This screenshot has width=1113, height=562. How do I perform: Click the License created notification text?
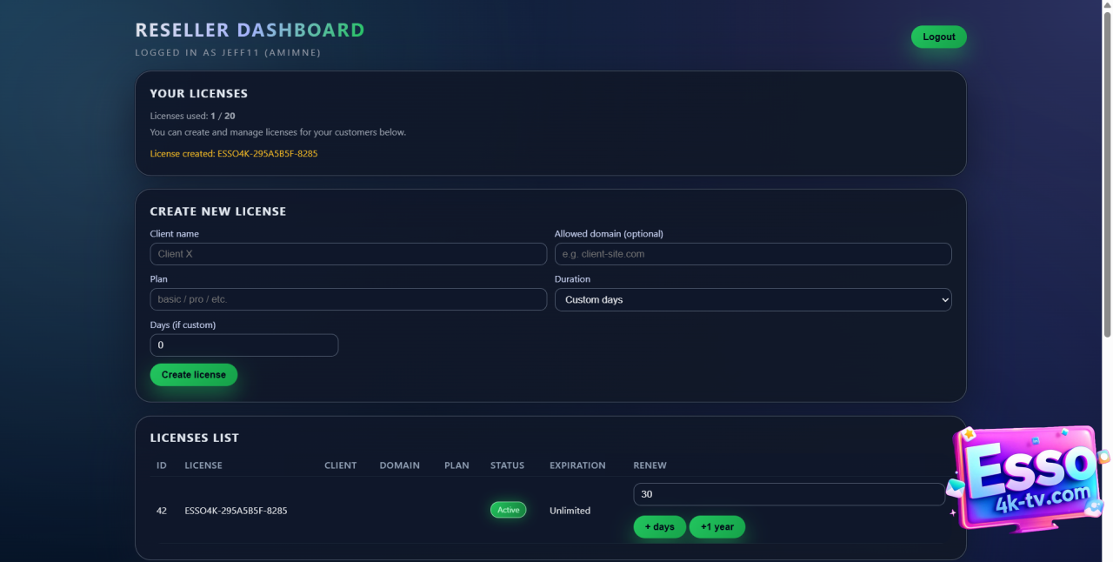(233, 154)
